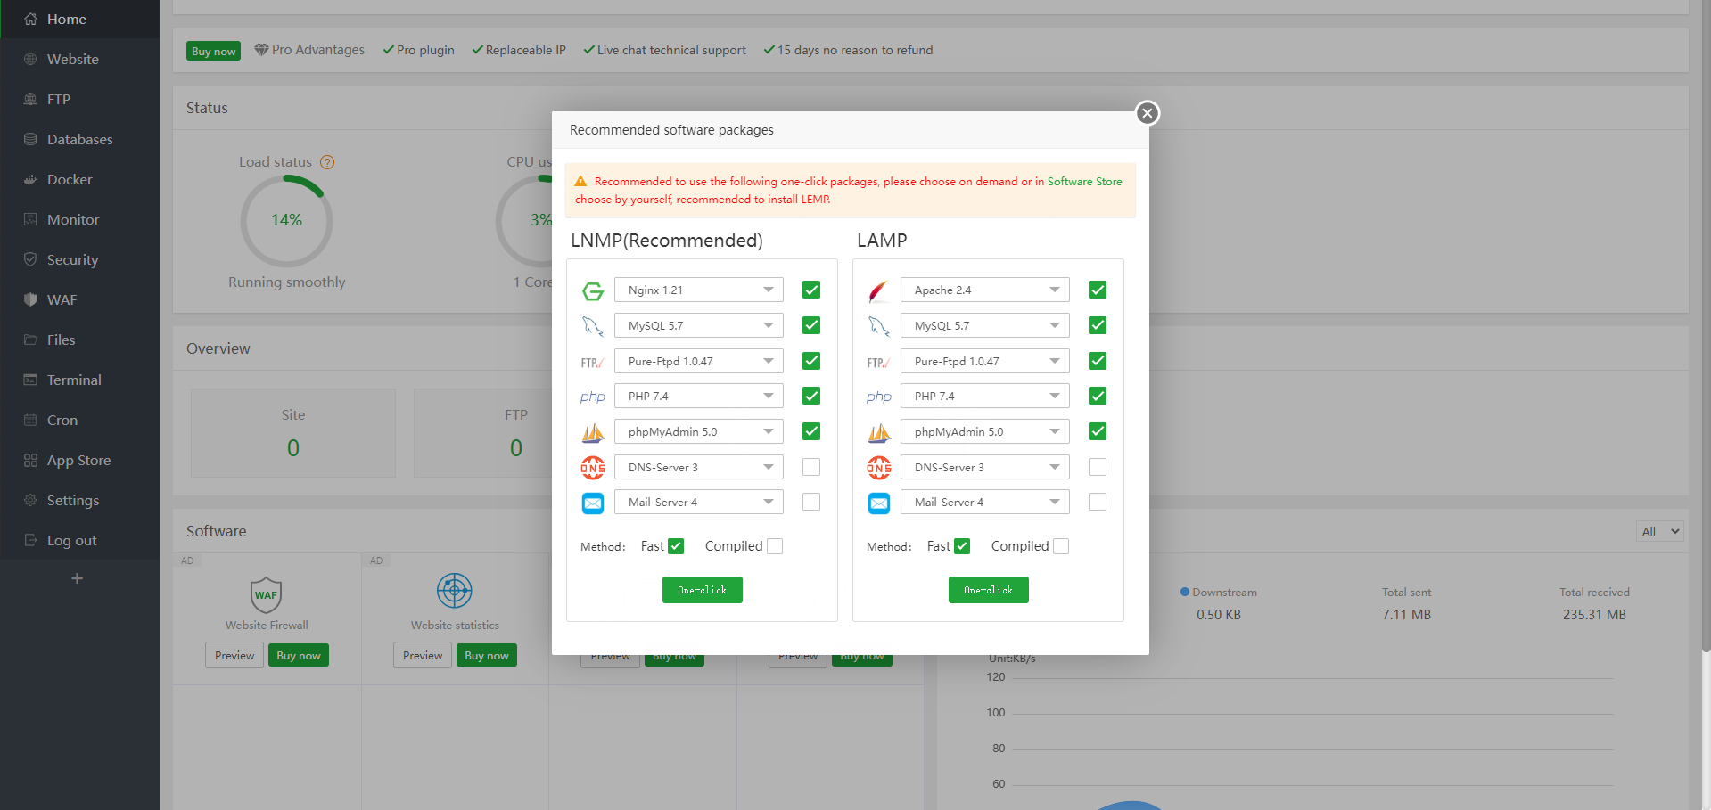The height and width of the screenshot is (810, 1711).
Task: Uncheck MySQL 5.7 in the LAMP column
Action: (x=1098, y=325)
